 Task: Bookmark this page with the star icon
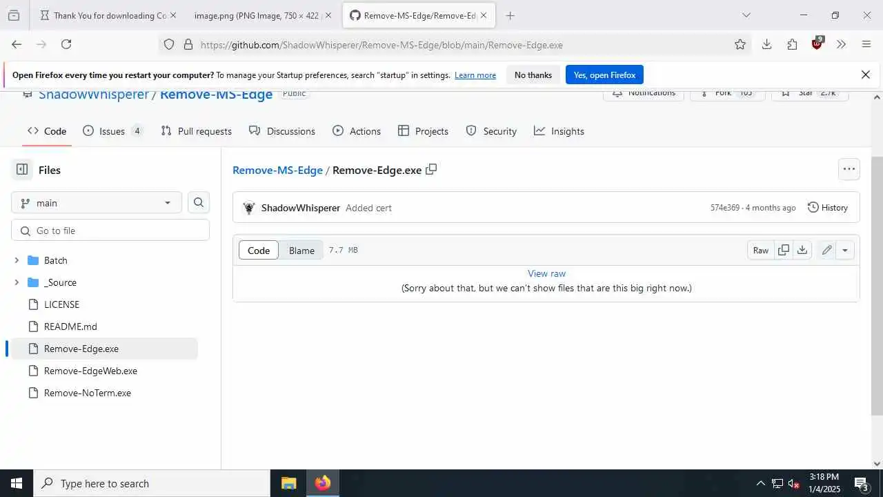pyautogui.click(x=740, y=44)
